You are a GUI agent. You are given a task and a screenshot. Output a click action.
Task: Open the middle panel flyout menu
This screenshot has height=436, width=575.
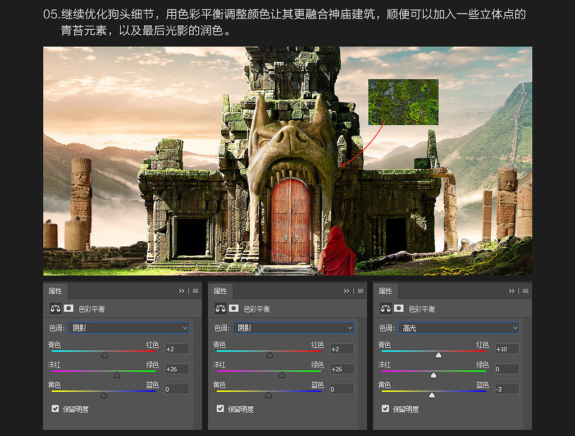point(360,291)
